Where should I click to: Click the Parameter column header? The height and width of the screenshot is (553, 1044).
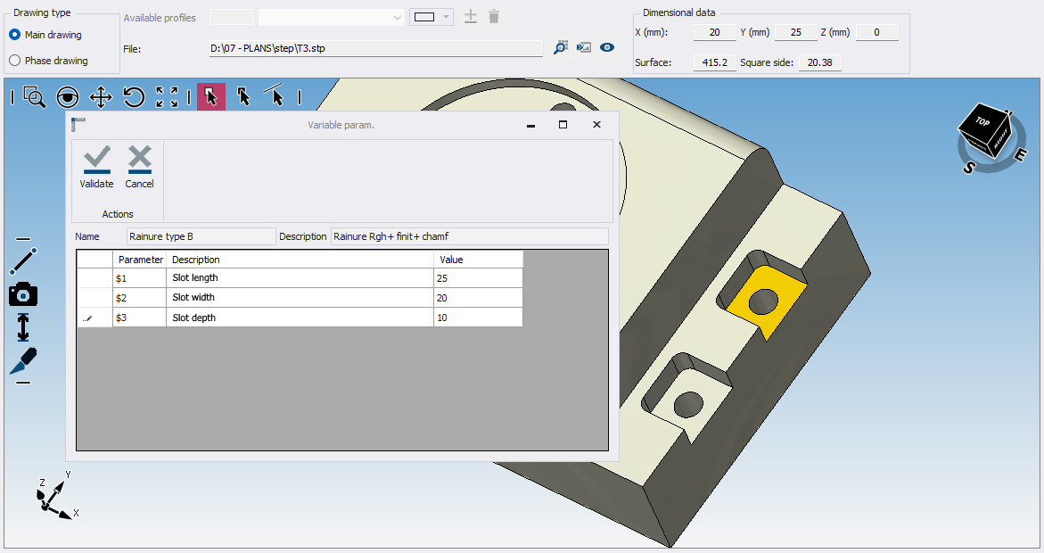coord(140,260)
